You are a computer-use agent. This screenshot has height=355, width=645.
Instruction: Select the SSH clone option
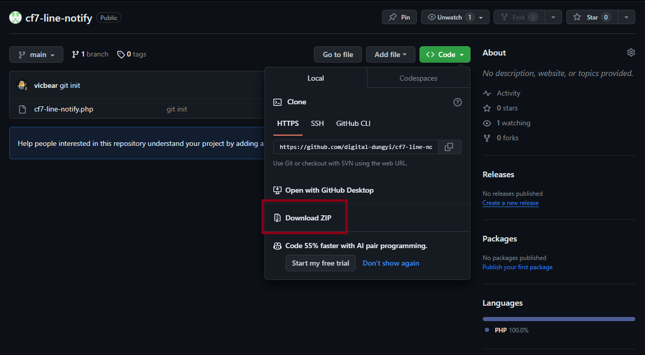tap(318, 124)
